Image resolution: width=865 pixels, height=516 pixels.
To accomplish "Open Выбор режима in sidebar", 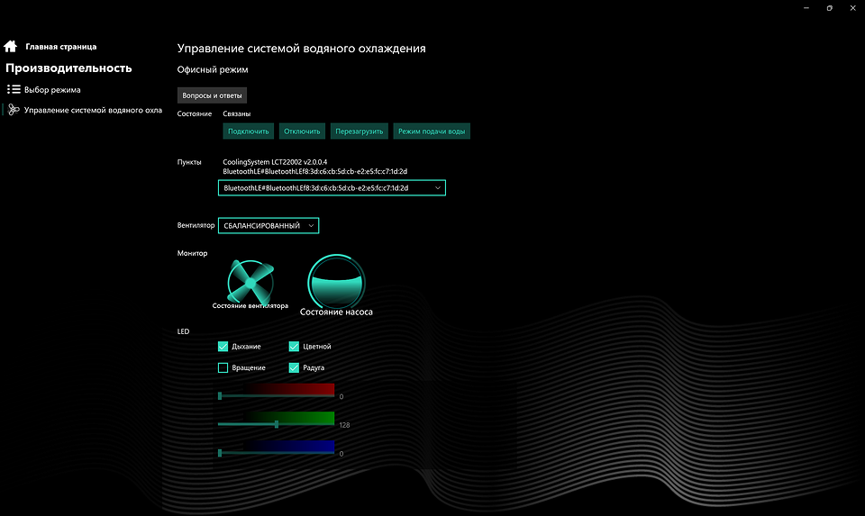I will tap(52, 90).
